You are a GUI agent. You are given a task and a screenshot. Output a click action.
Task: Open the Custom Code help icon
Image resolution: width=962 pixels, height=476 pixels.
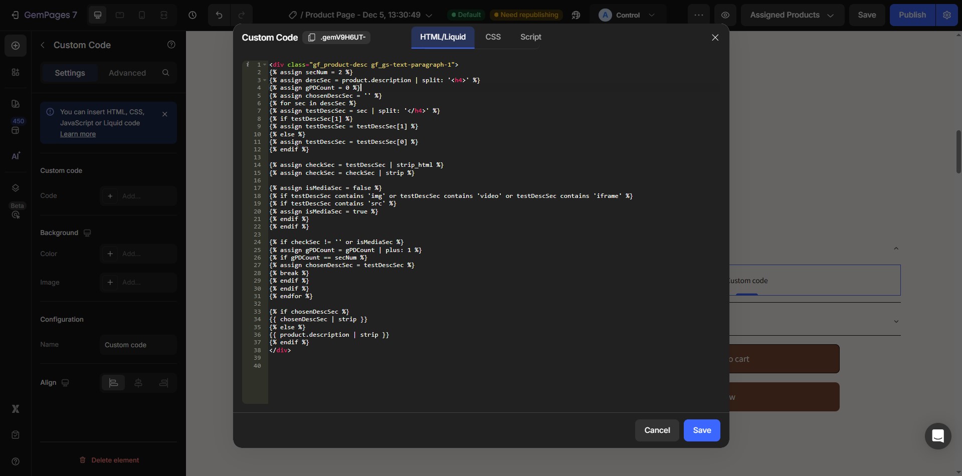coord(171,45)
